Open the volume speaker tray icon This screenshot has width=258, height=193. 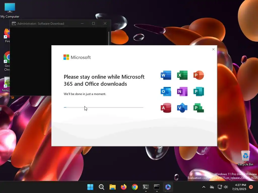tap(226, 187)
